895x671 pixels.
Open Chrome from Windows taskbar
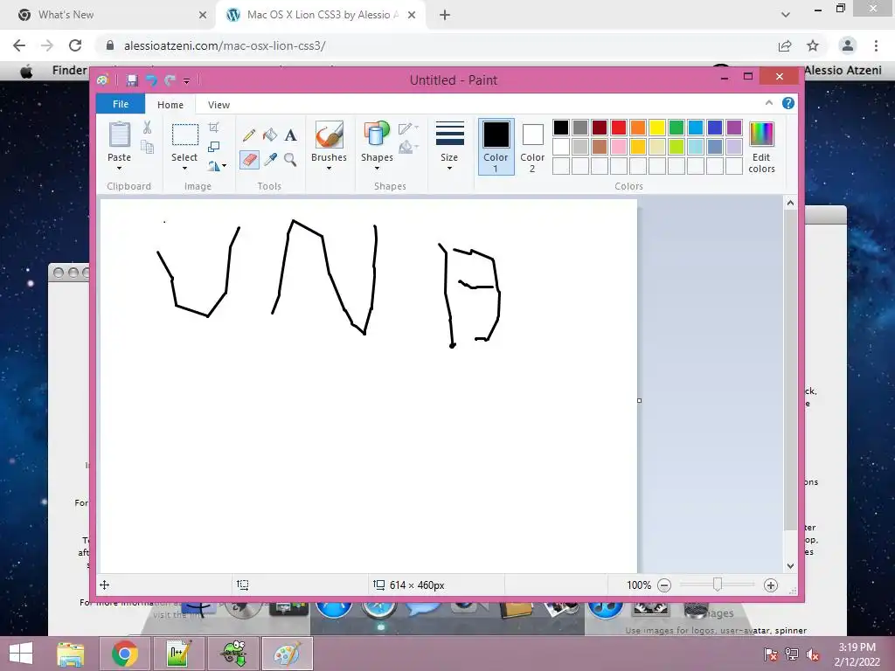click(x=124, y=654)
